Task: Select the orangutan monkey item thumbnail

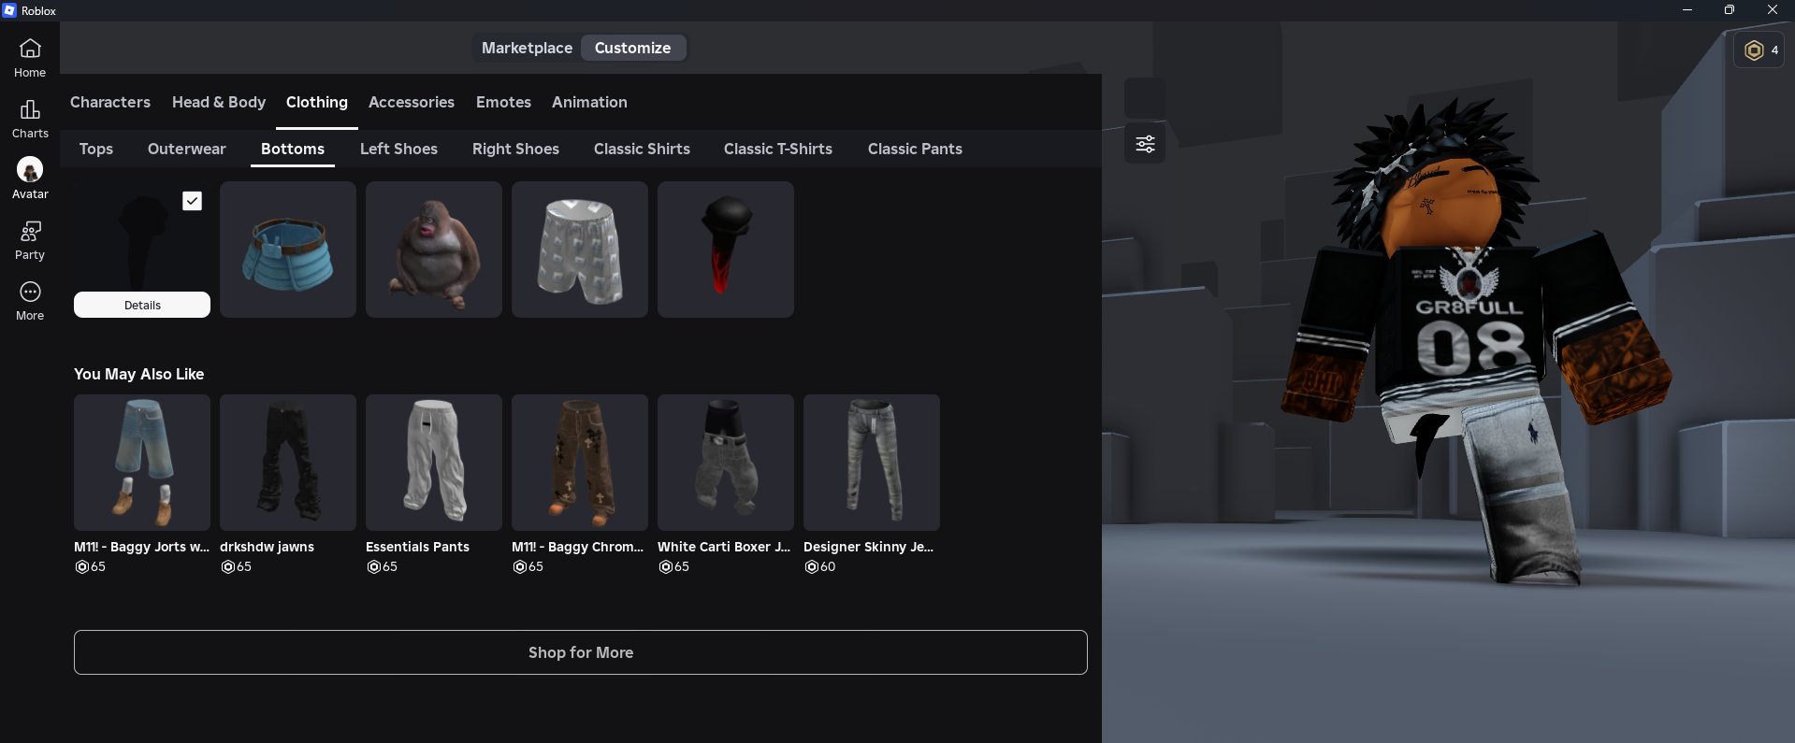Action: coord(434,250)
